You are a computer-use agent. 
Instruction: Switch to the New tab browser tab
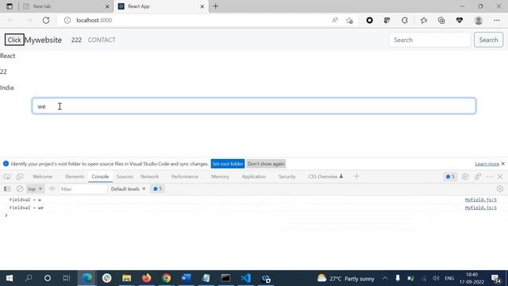pos(66,6)
